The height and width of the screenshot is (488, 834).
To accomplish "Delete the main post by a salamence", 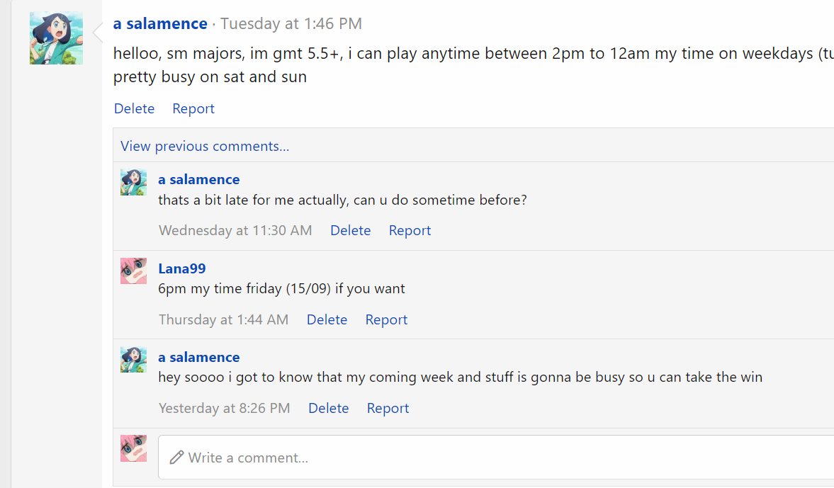I will click(134, 108).
